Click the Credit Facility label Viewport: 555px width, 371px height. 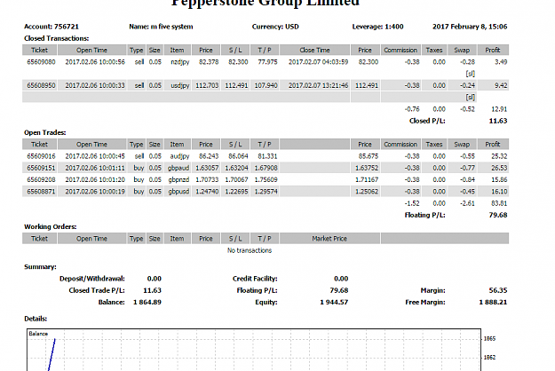coord(255,279)
